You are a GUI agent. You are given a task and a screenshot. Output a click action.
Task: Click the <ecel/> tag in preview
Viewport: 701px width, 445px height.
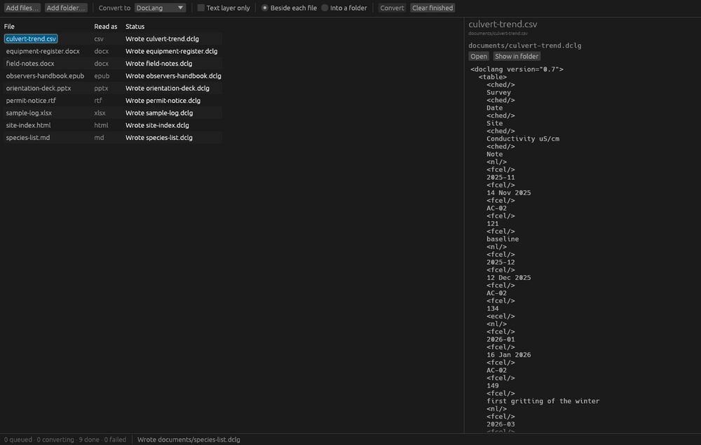(501, 316)
